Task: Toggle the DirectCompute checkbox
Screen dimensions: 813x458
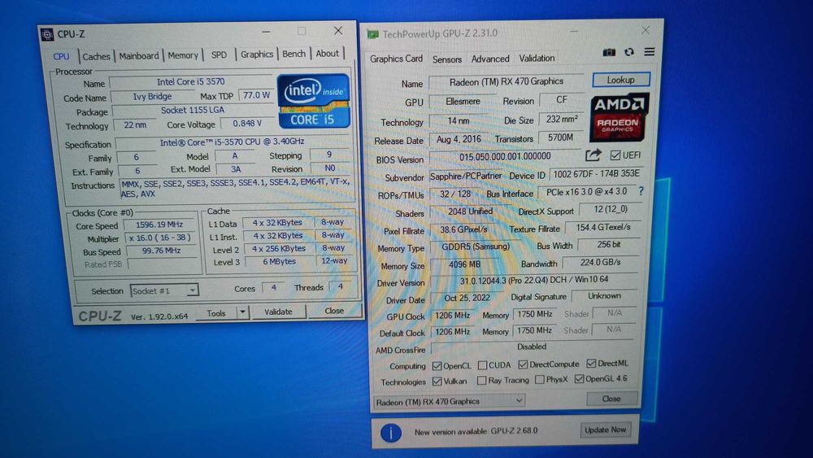Action: [523, 364]
